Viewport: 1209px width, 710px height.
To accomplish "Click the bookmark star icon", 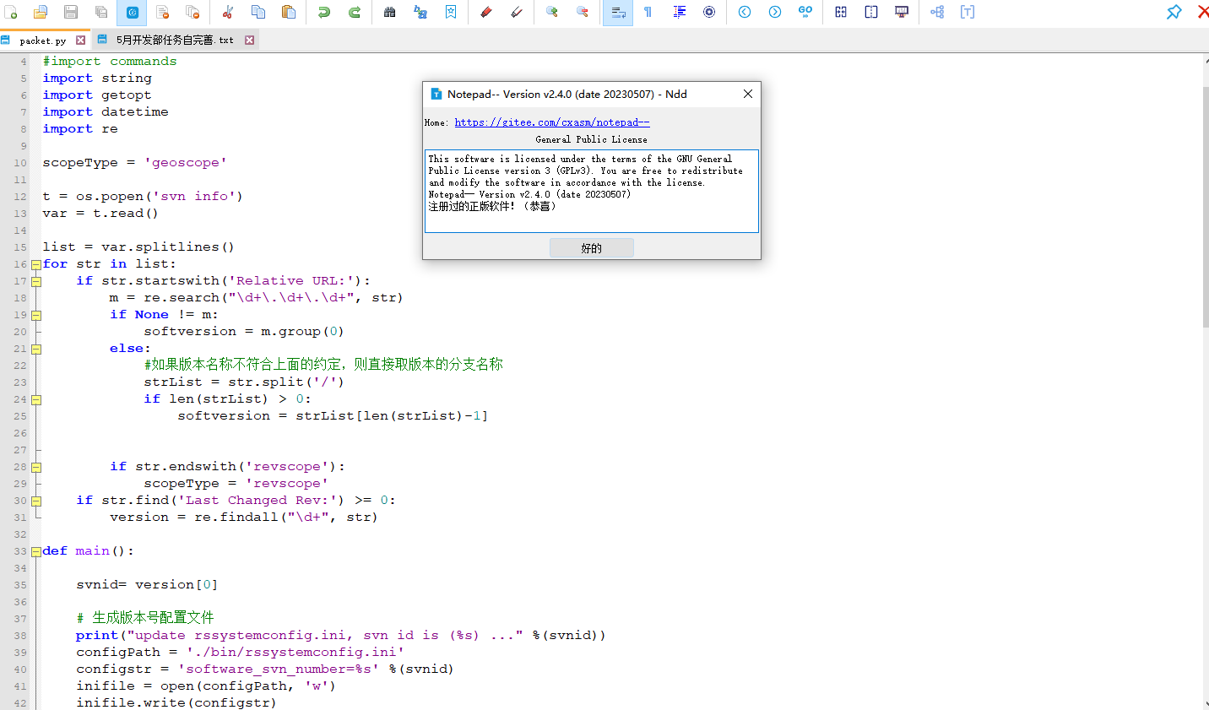I will (x=451, y=12).
